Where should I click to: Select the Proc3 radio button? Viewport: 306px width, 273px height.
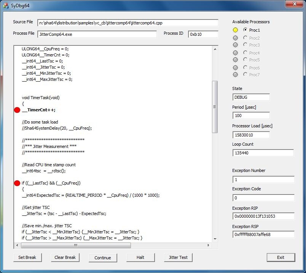click(x=245, y=45)
